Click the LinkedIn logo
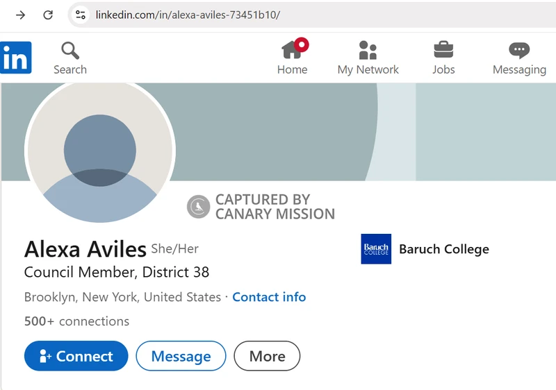 (15, 58)
